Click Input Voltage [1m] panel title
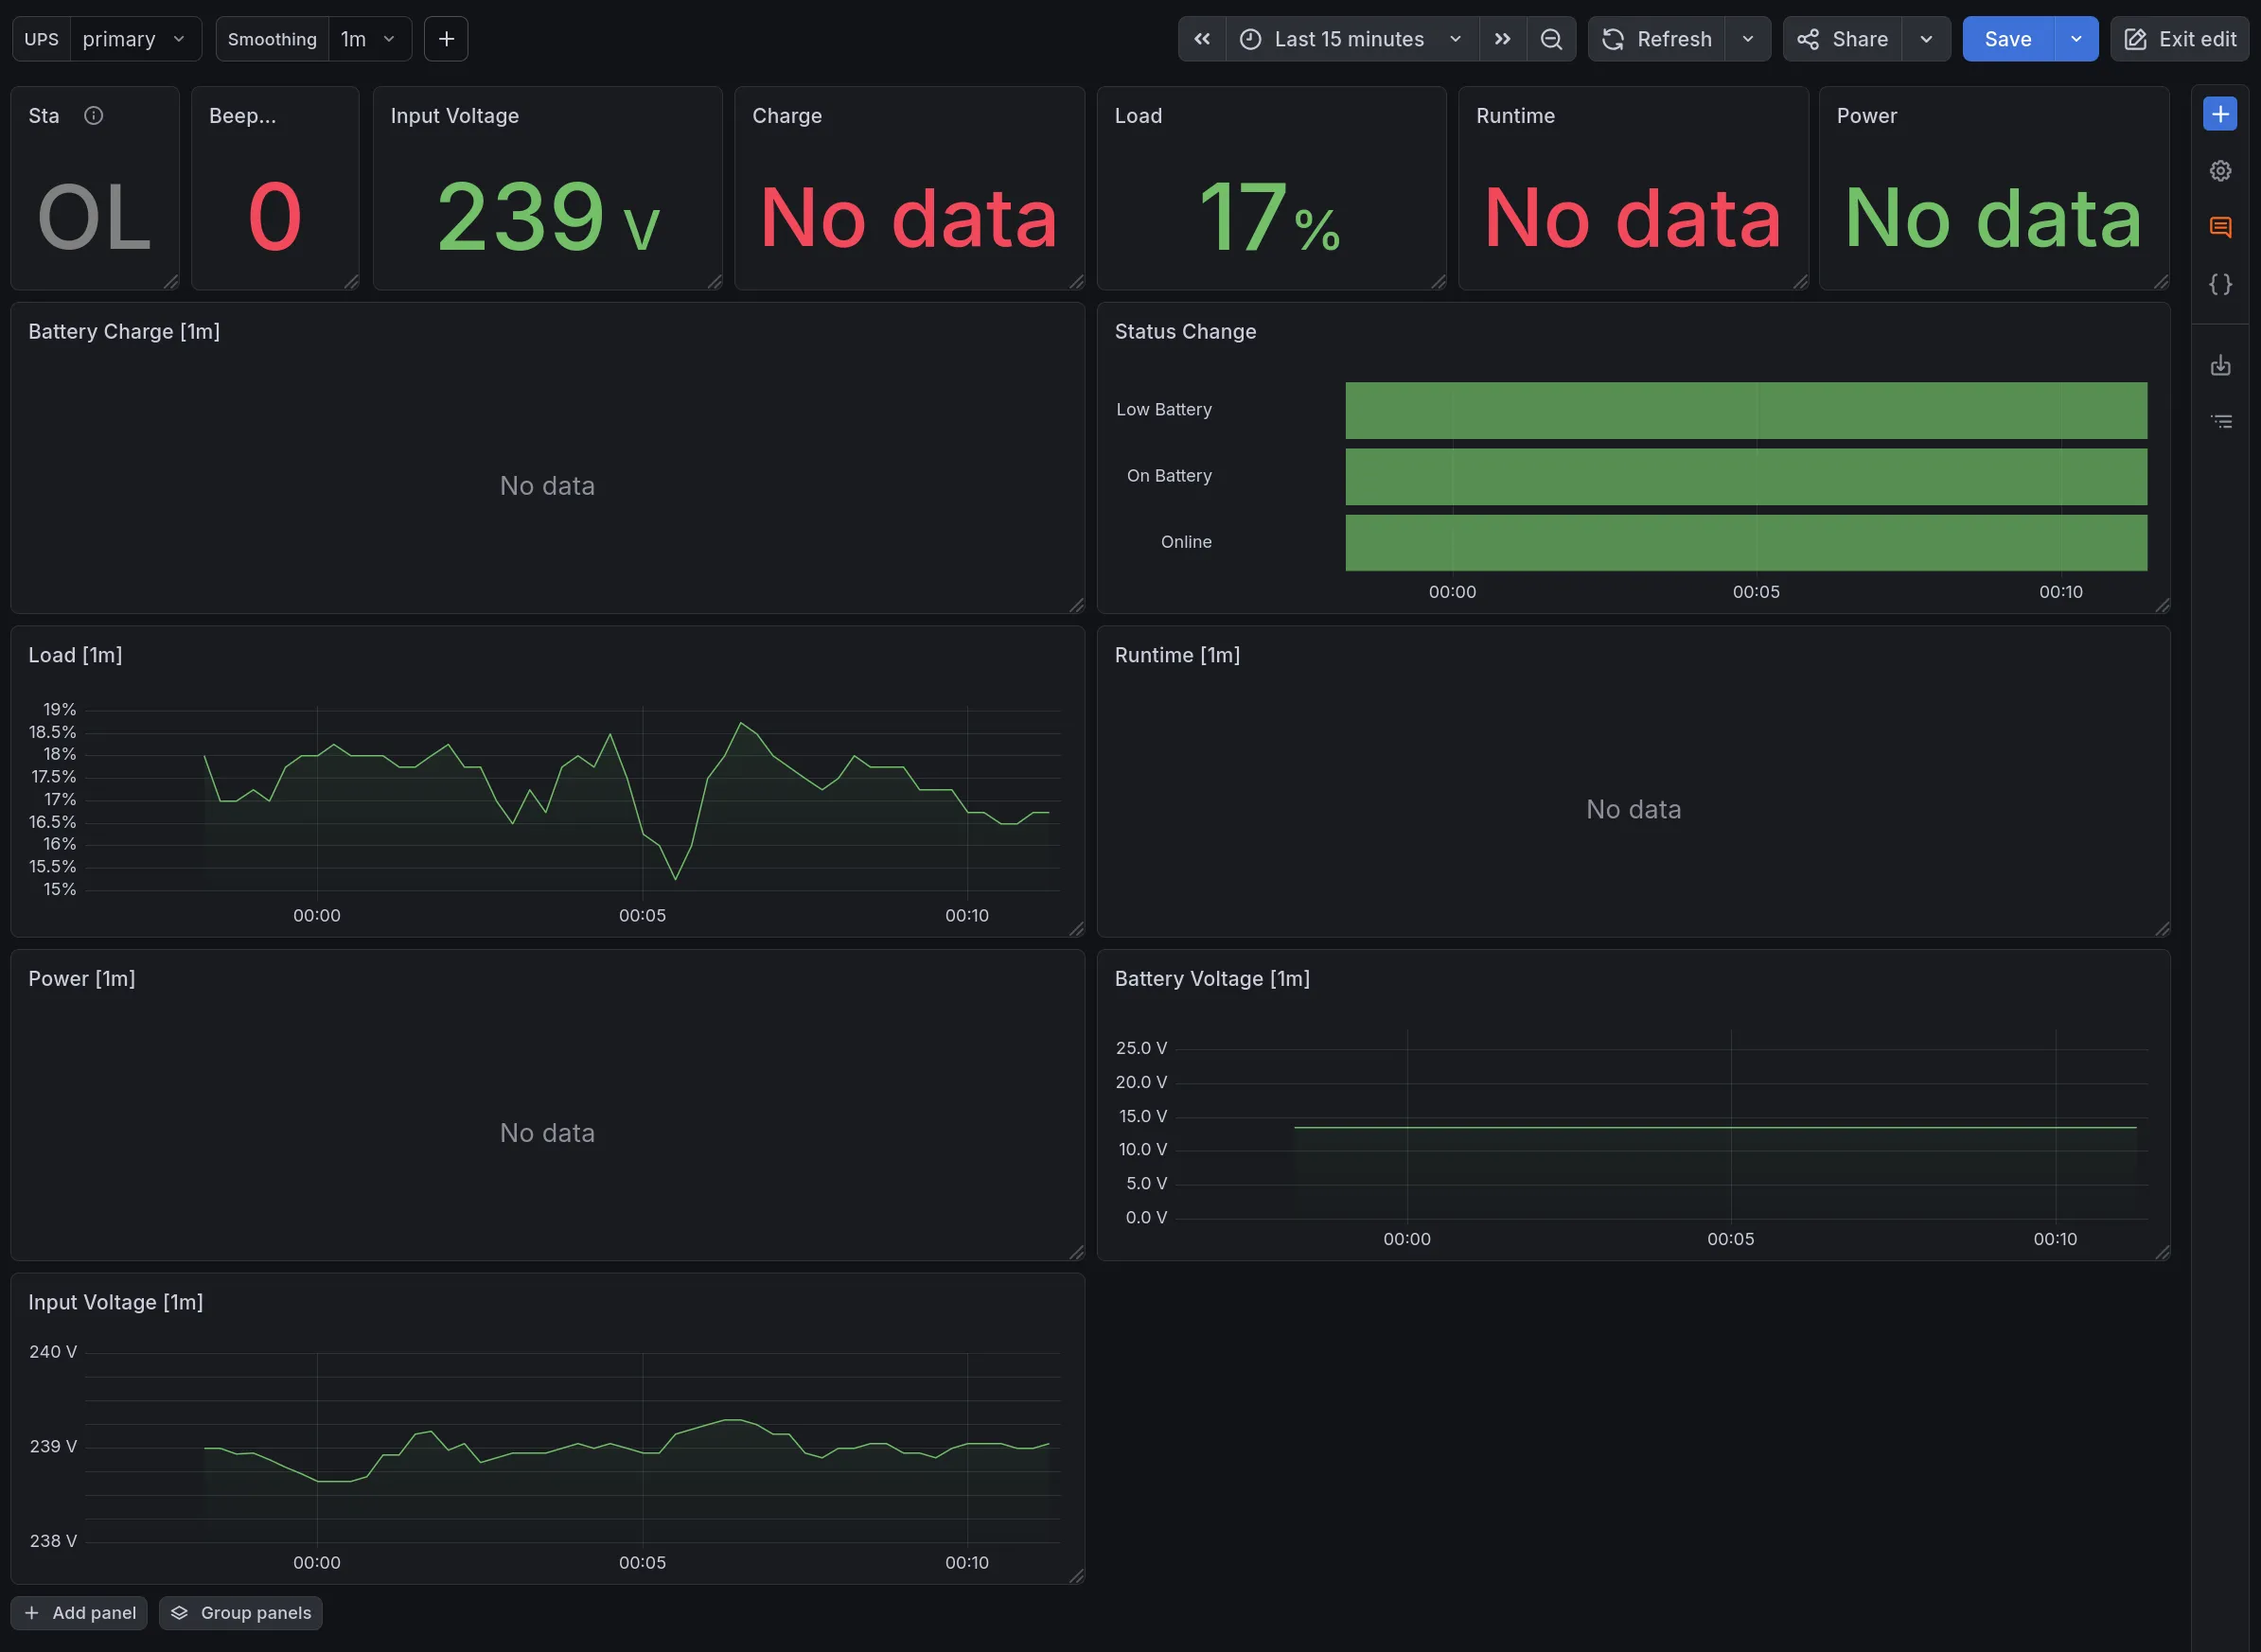The width and height of the screenshot is (2261, 1652). [115, 1302]
